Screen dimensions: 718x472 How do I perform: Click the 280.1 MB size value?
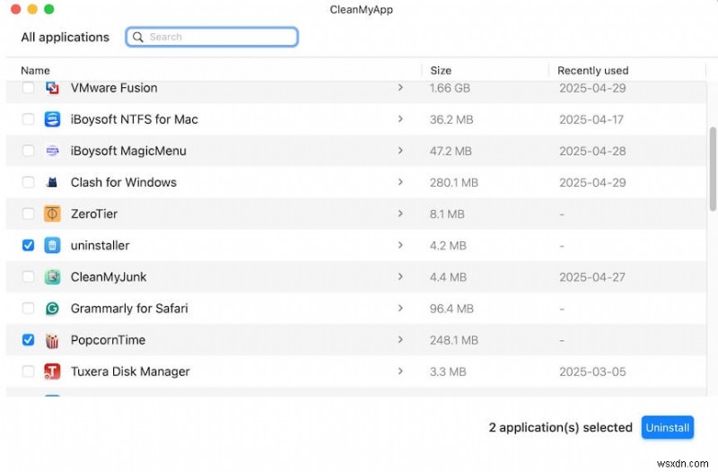(x=454, y=183)
